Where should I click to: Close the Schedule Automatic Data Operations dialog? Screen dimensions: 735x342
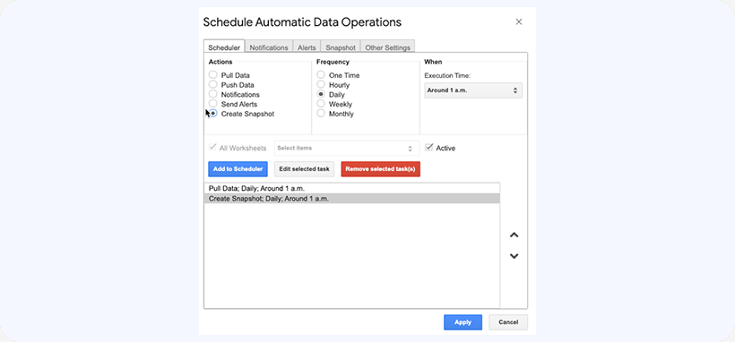coord(519,21)
